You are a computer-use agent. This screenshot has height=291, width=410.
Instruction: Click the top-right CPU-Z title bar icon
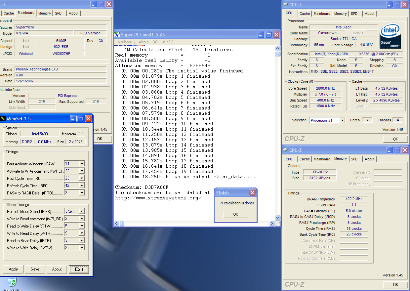[286, 5]
